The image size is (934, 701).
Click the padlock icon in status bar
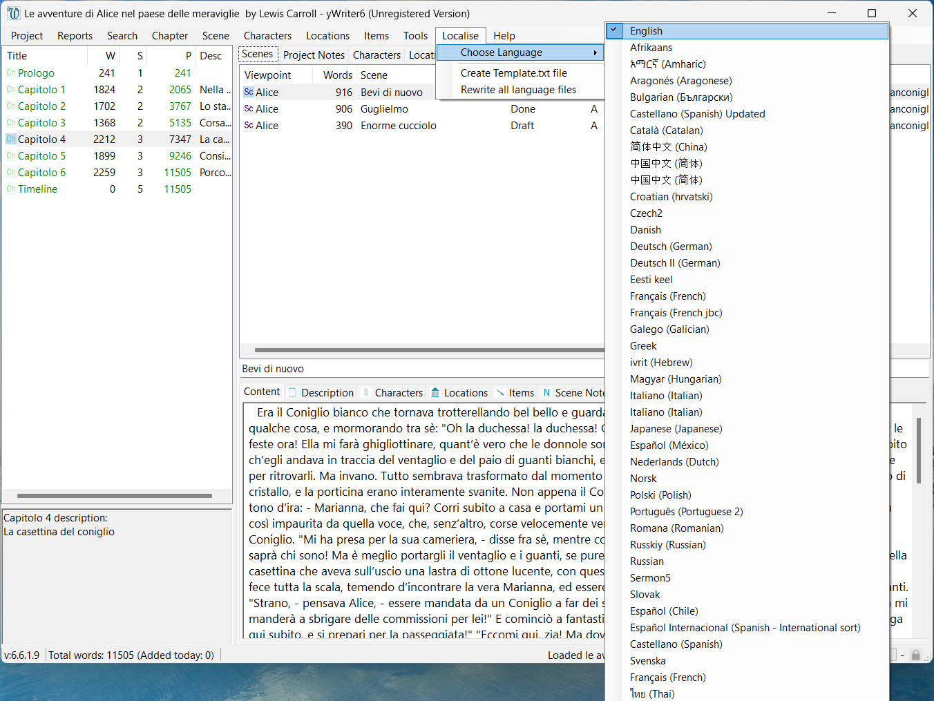point(915,655)
